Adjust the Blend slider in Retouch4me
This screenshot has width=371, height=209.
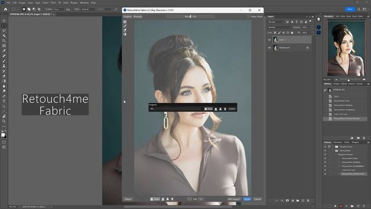191,17
